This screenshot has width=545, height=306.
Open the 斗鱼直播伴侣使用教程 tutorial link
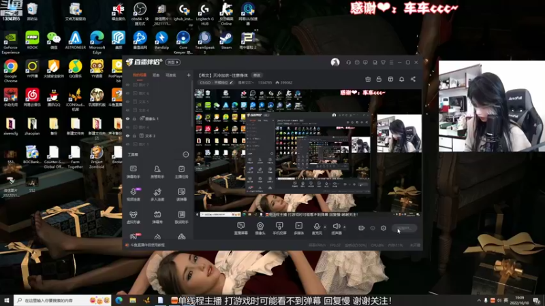point(147,245)
